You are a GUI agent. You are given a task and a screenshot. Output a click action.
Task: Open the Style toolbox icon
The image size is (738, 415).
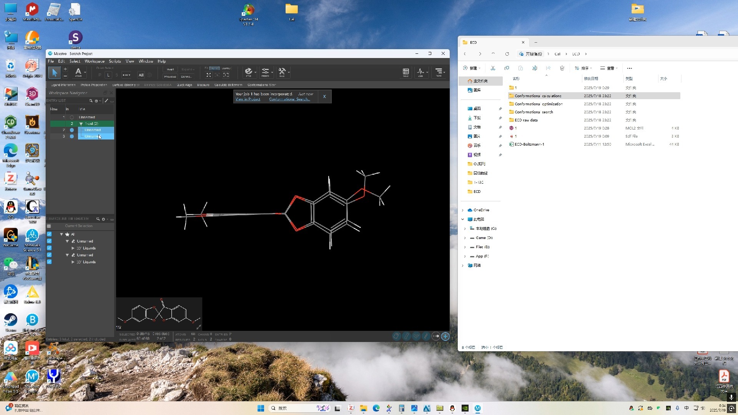coord(249,71)
